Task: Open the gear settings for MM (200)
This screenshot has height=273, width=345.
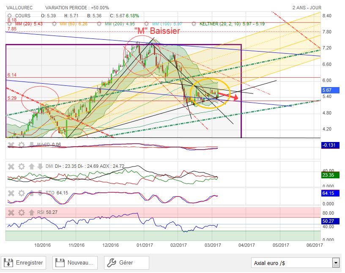Action: click(99, 24)
